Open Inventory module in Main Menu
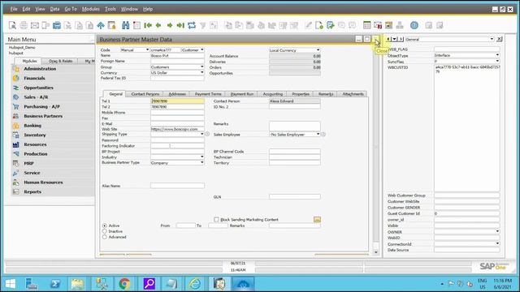This screenshot has width=520, height=292. pos(35,135)
